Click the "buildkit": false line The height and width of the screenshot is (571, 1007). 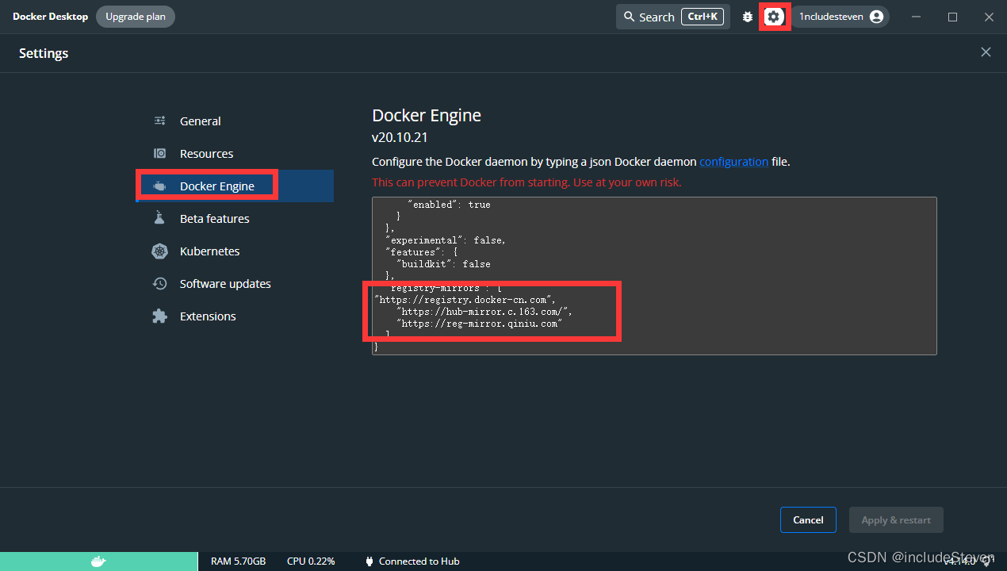click(x=442, y=264)
